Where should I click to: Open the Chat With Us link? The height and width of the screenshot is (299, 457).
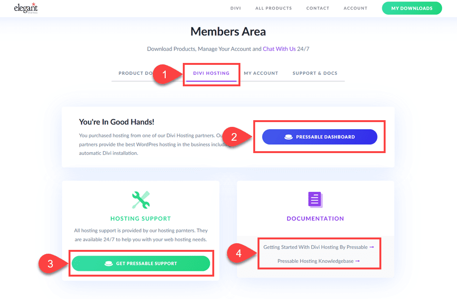[x=279, y=49]
